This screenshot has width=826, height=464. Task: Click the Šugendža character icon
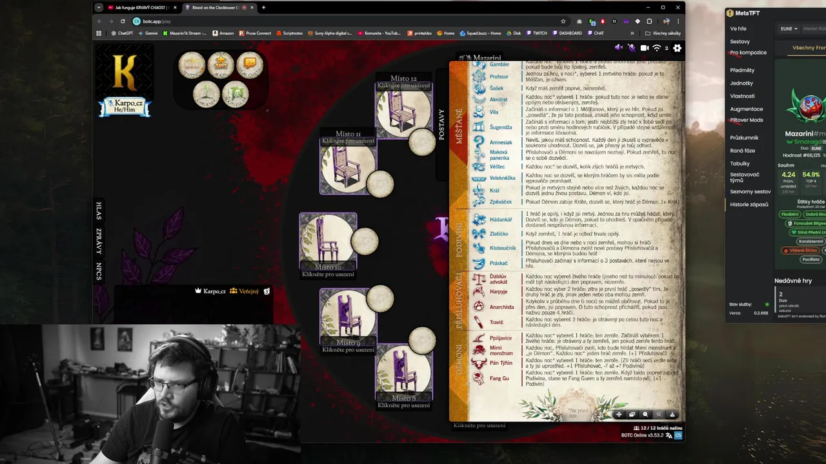click(x=479, y=127)
